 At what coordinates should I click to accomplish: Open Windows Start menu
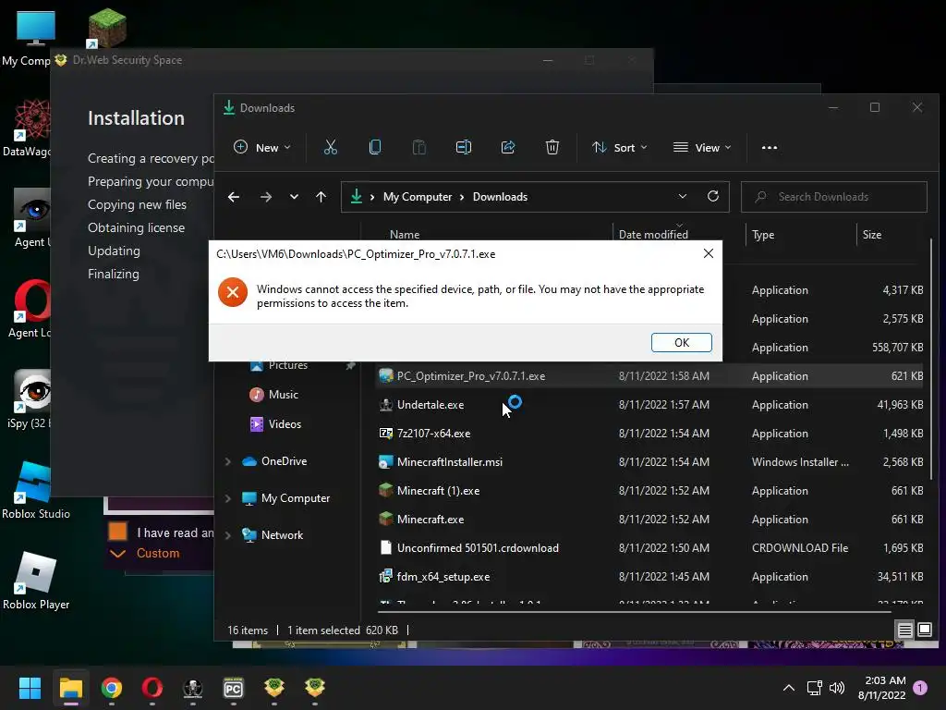click(x=30, y=688)
